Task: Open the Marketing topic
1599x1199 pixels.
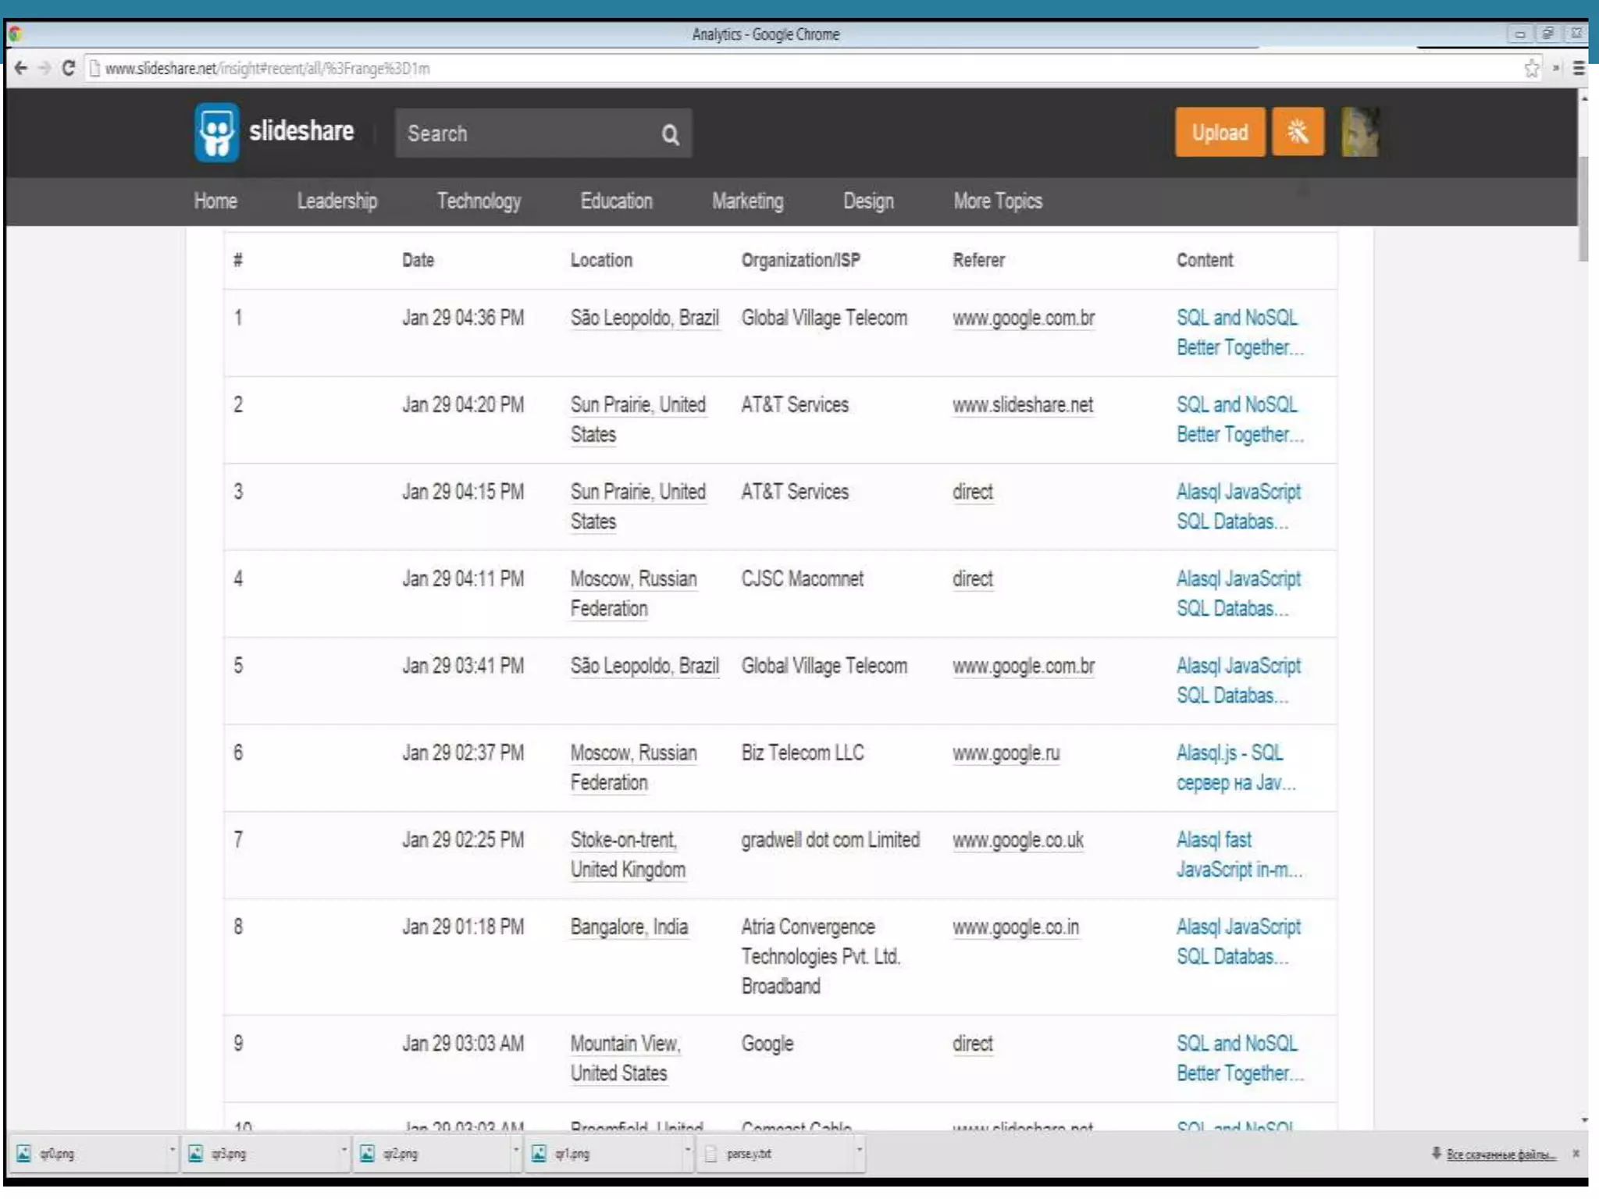Action: [x=748, y=201]
